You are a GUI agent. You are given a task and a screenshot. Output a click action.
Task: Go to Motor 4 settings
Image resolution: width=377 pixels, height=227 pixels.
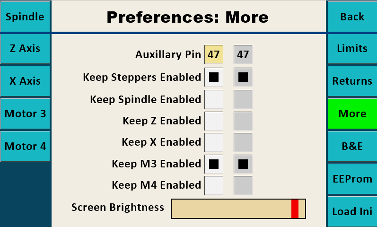coord(25,146)
